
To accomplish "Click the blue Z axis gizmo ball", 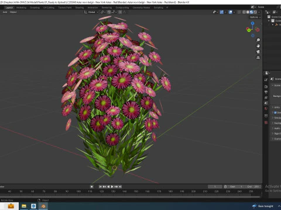I will click(x=253, y=23).
